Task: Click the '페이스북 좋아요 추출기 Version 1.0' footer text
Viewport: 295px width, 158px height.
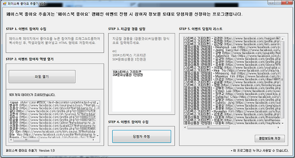Action: click(30, 151)
